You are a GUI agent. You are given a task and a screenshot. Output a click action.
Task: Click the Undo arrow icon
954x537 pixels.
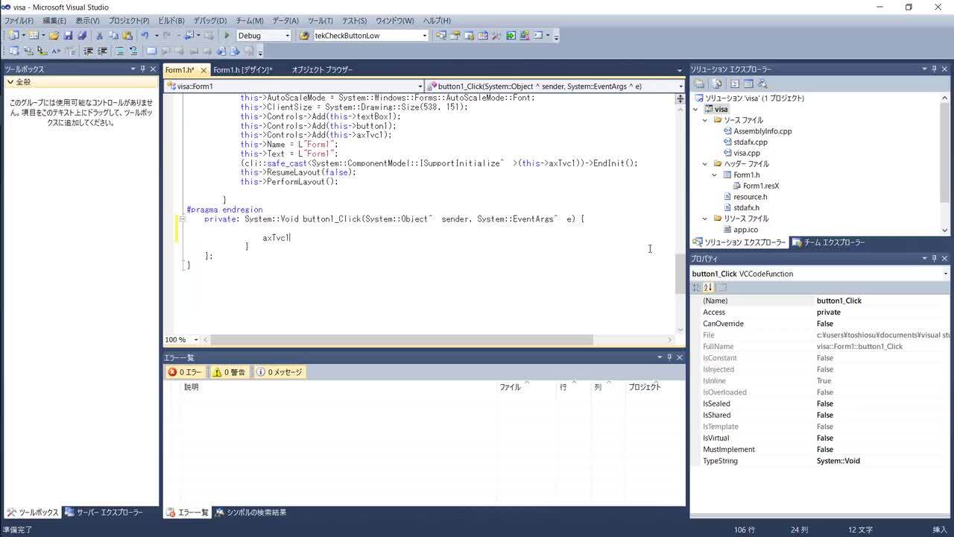(145, 36)
